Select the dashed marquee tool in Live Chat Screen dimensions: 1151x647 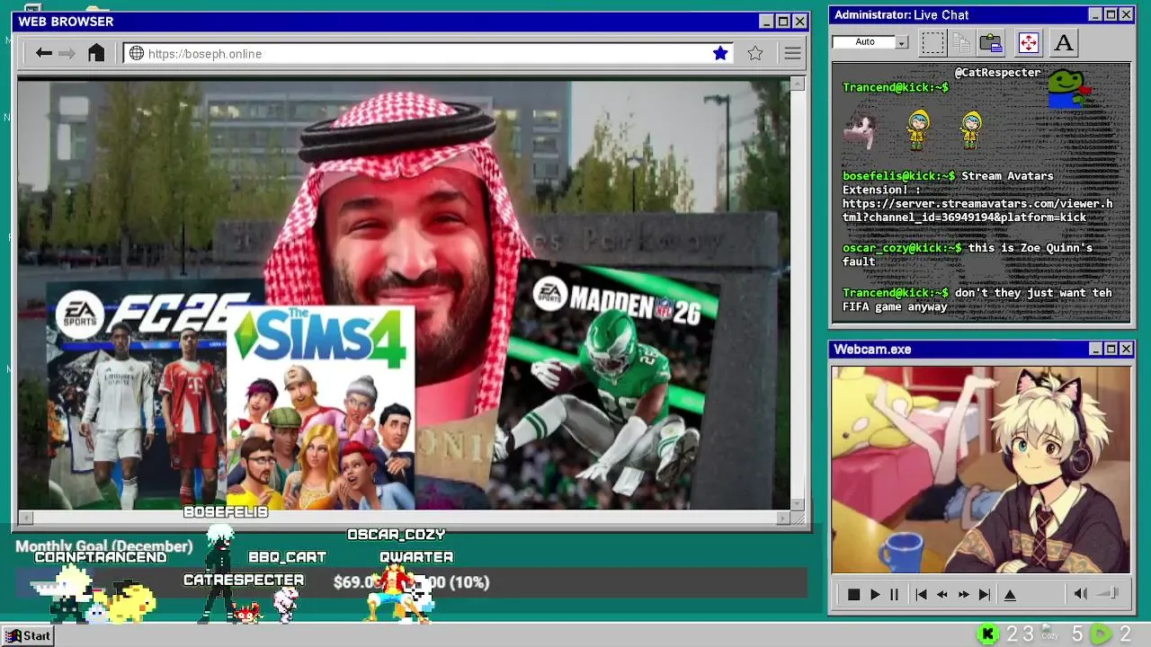932,42
